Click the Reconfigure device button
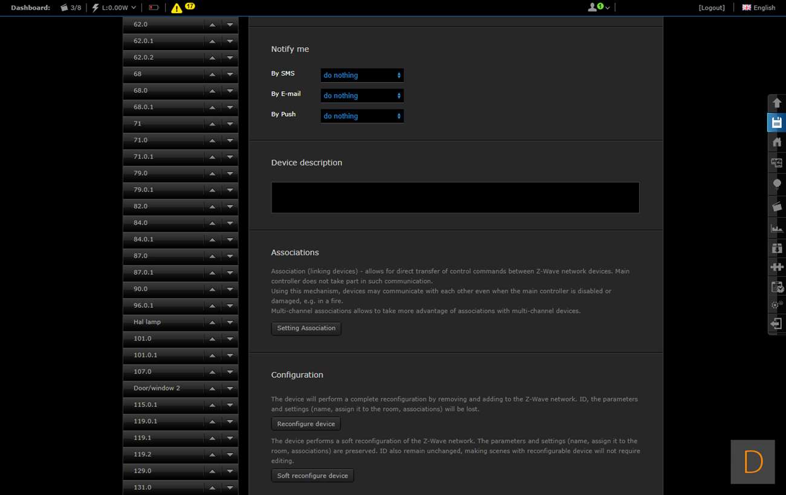 306,424
